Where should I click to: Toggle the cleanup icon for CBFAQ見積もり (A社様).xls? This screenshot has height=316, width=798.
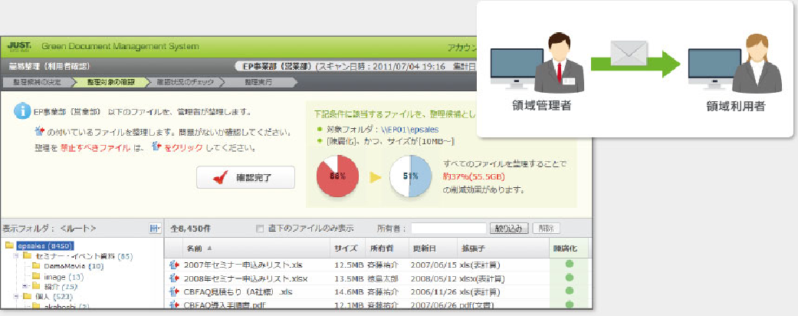174,291
